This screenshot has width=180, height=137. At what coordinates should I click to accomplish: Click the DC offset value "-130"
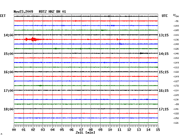coord(176,100)
